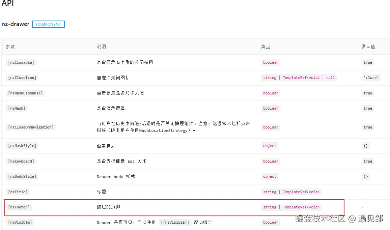Select the [nzClosable] parameter cell
This screenshot has height=230, width=390.
pyautogui.click(x=21, y=62)
